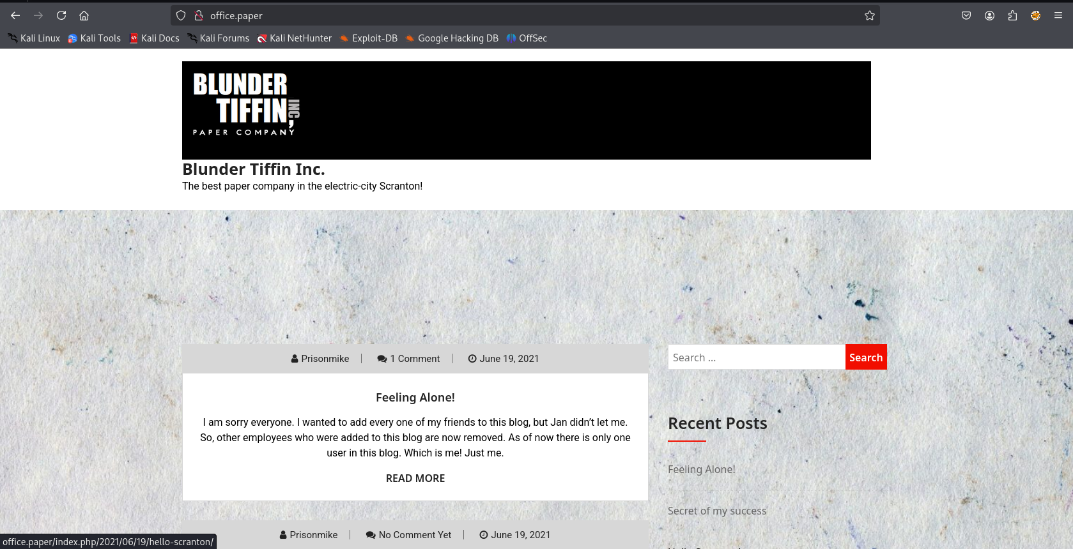Reload the current page

point(61,15)
